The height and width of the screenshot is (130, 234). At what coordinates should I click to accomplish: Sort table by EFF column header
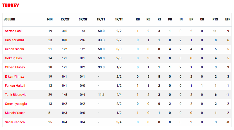pos(228,19)
